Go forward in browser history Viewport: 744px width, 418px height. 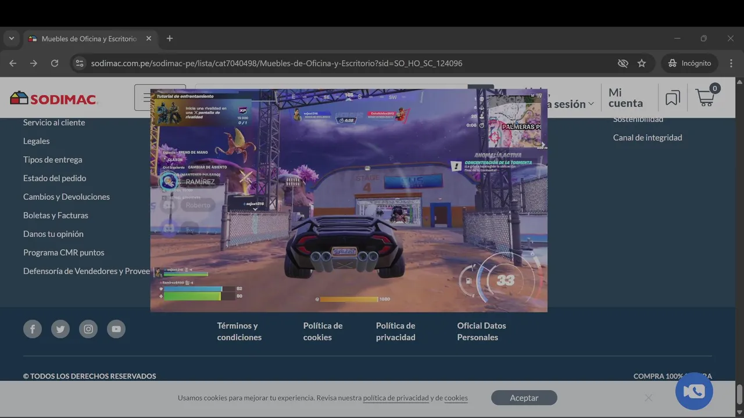pyautogui.click(x=34, y=63)
